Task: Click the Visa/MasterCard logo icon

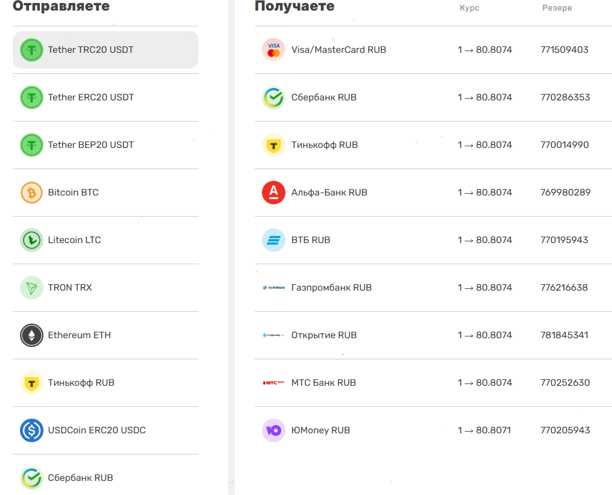Action: 273,50
